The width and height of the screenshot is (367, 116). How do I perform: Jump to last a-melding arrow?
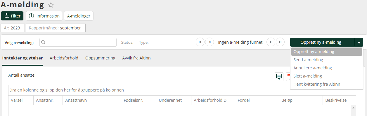tap(280, 42)
